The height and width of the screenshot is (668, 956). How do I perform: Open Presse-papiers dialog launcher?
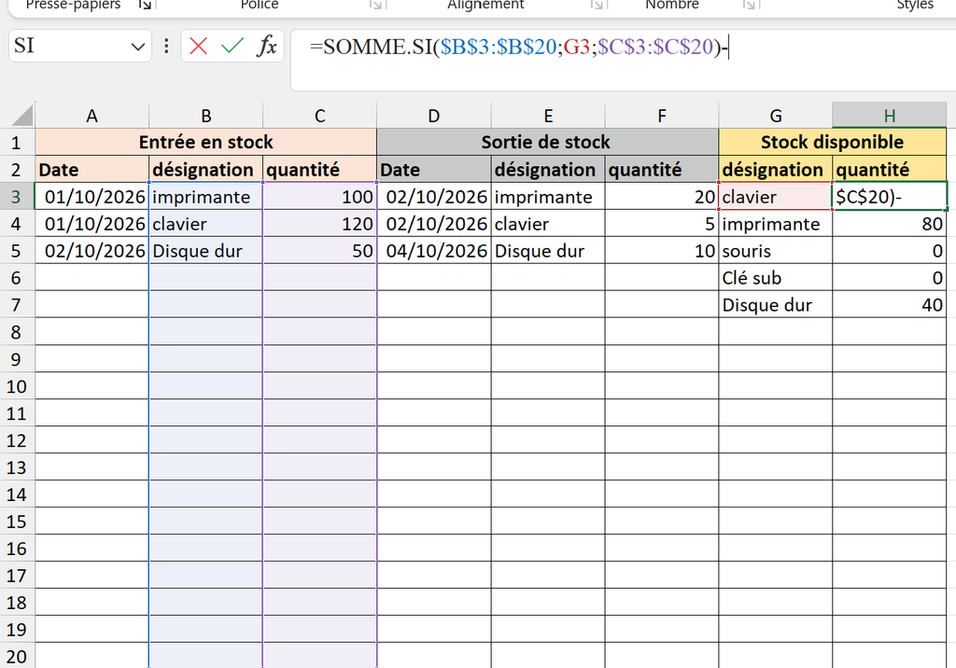pyautogui.click(x=145, y=5)
